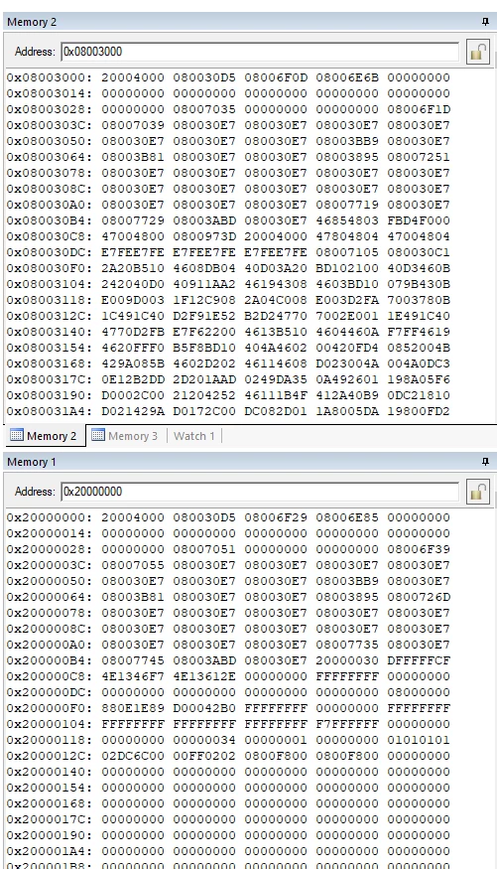Select row address 0x08003064:
Screen dimensions: 497x869
coord(51,157)
